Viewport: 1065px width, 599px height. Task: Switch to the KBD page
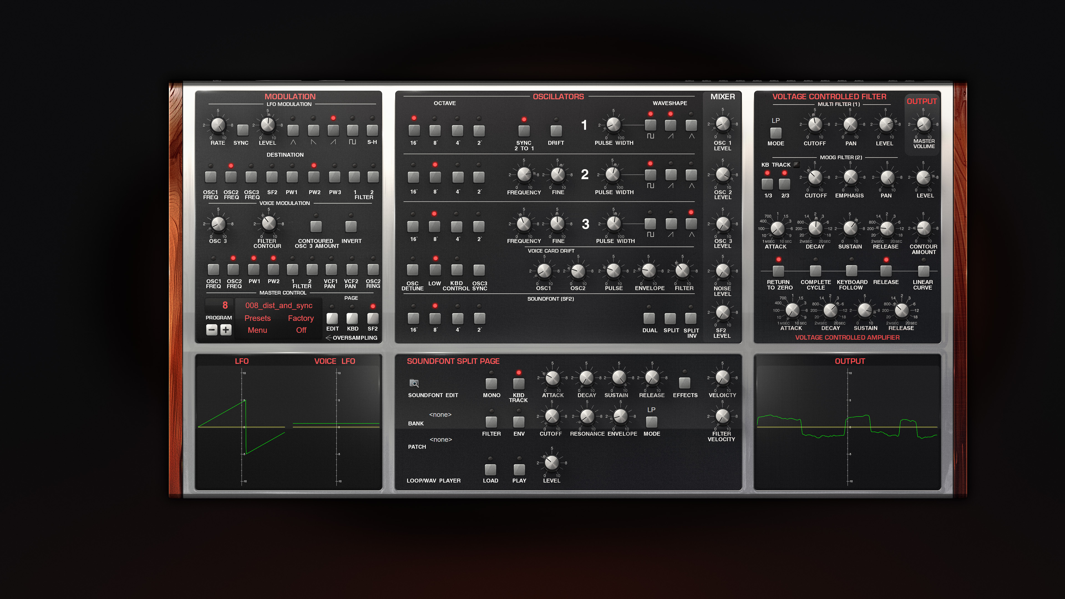click(x=352, y=318)
